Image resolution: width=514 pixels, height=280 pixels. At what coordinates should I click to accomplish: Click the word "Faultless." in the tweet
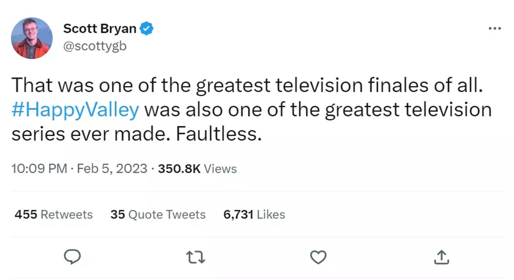point(217,134)
